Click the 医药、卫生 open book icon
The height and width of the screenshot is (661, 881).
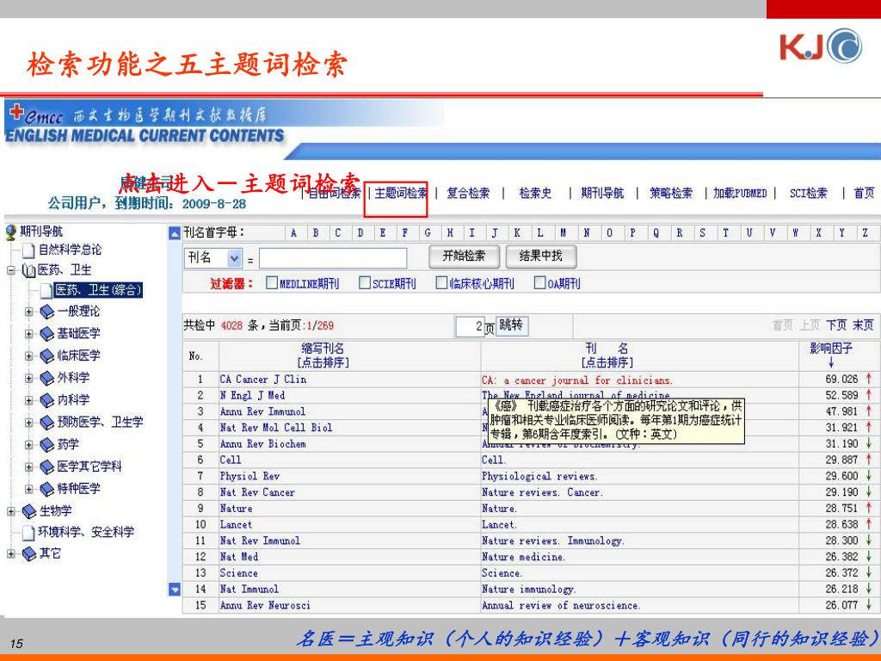coord(28,271)
